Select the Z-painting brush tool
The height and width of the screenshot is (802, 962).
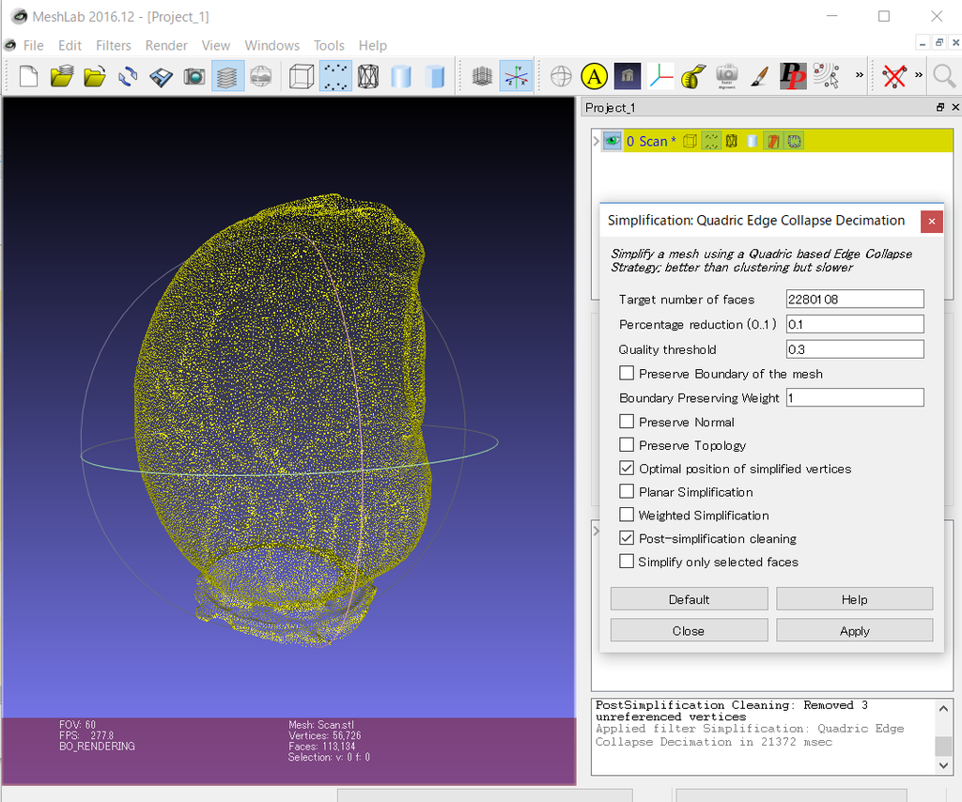click(759, 77)
